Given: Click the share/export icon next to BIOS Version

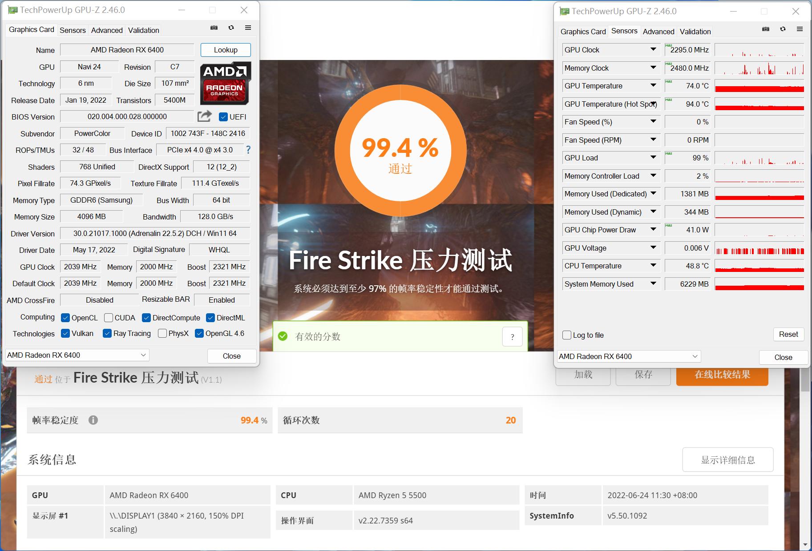Looking at the screenshot, I should point(204,116).
